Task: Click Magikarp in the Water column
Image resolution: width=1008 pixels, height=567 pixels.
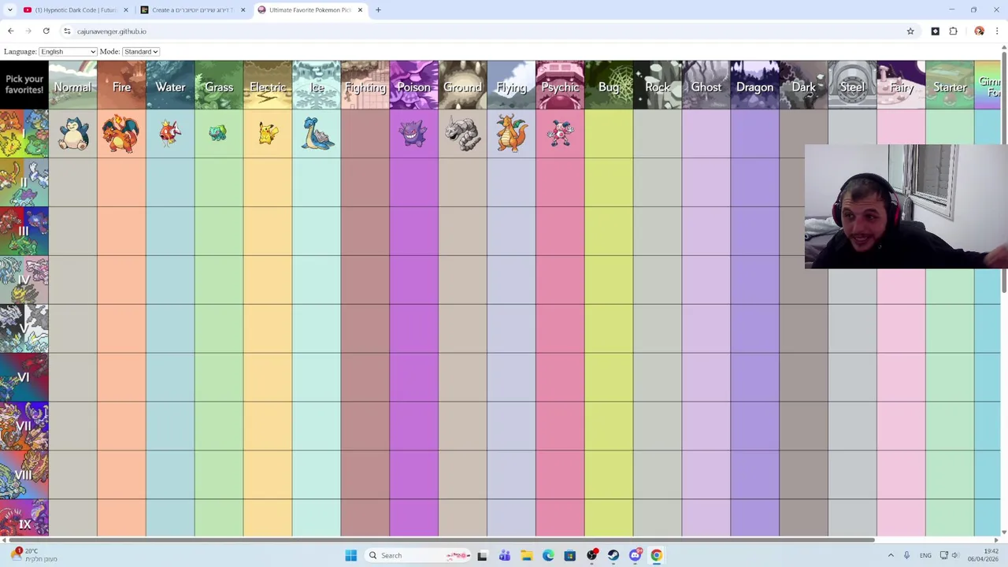Action: [x=170, y=133]
